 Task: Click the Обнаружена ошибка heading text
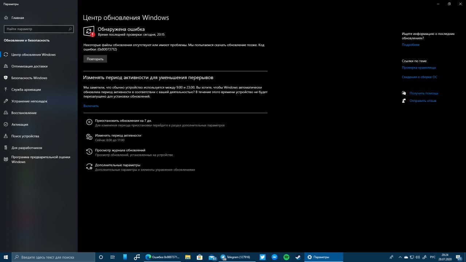121,29
